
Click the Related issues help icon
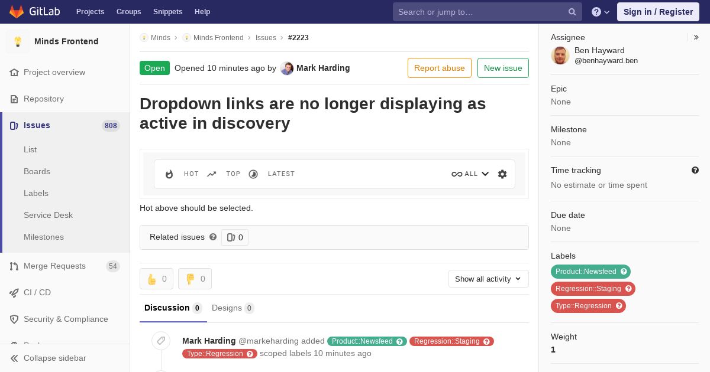pyautogui.click(x=213, y=237)
